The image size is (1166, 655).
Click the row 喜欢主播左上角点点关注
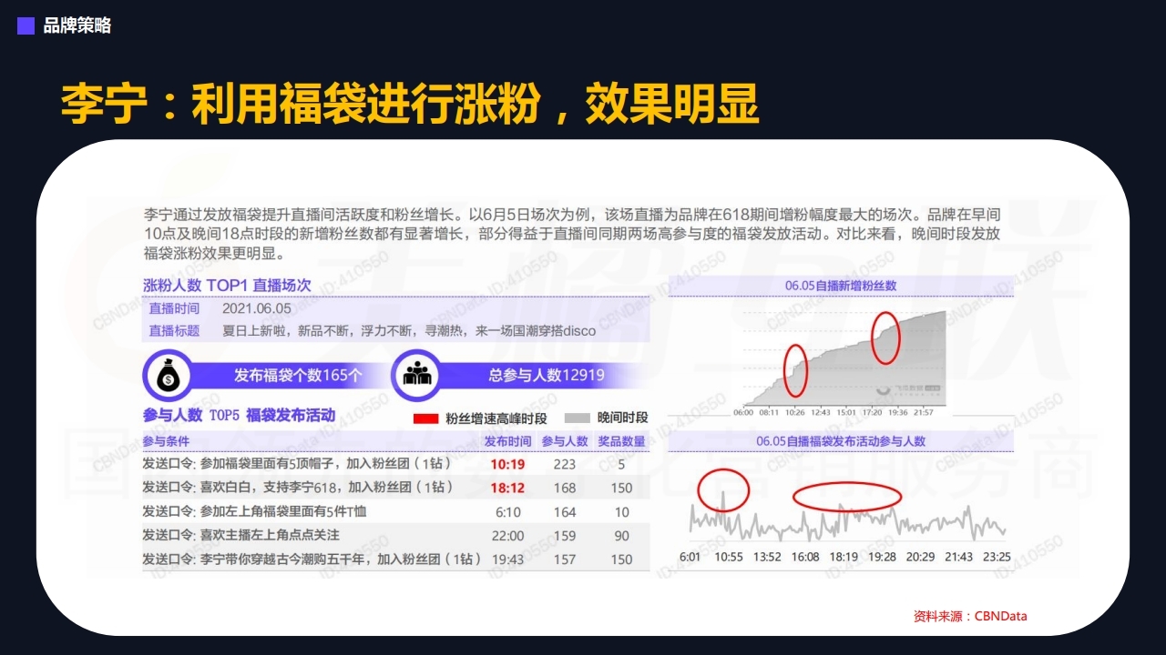click(395, 535)
